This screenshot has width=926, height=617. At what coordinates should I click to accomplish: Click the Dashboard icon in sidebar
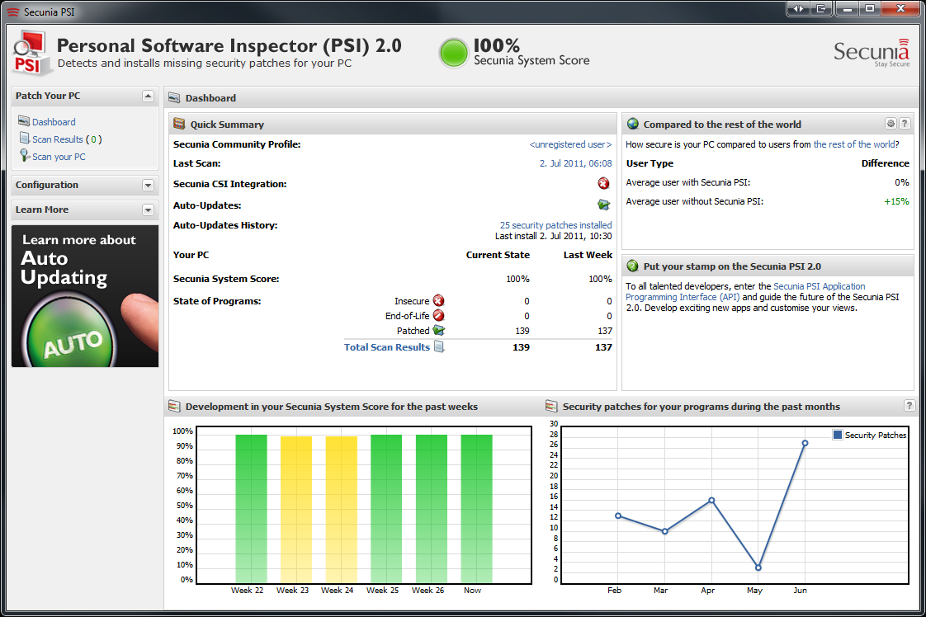click(24, 121)
